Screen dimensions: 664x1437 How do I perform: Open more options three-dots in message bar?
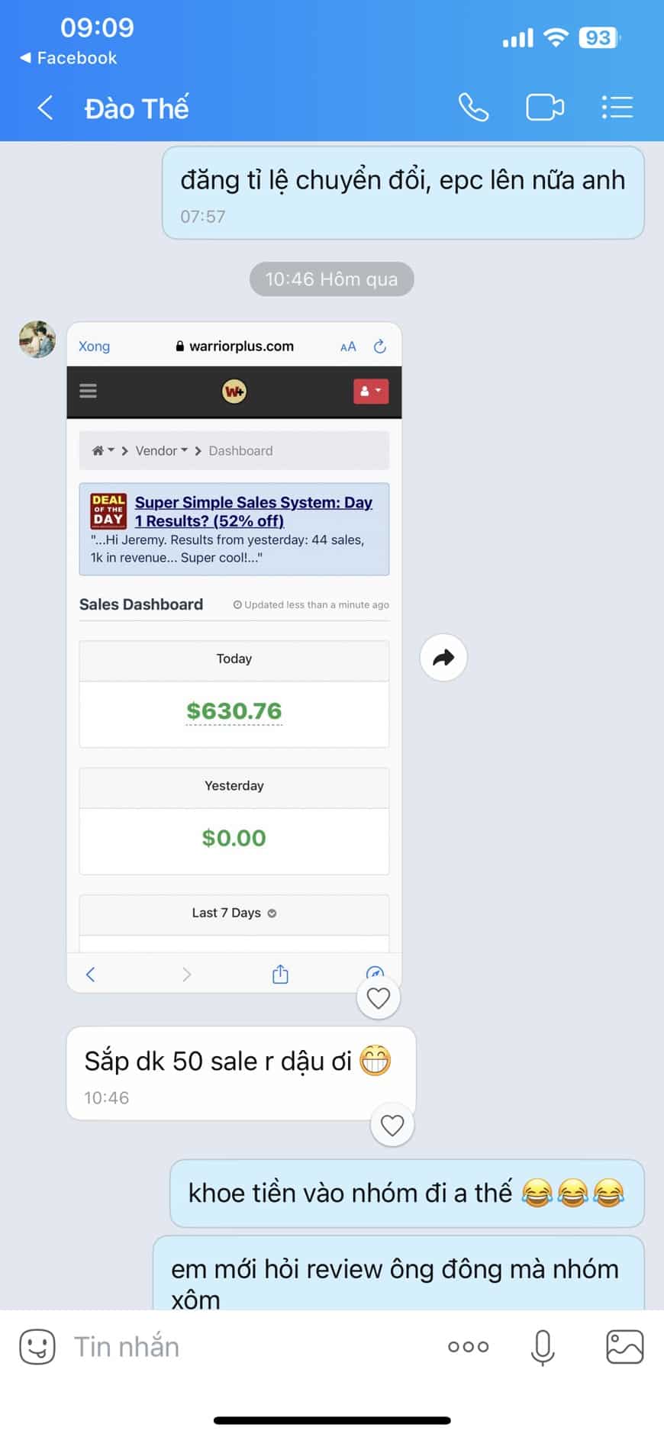click(468, 1347)
